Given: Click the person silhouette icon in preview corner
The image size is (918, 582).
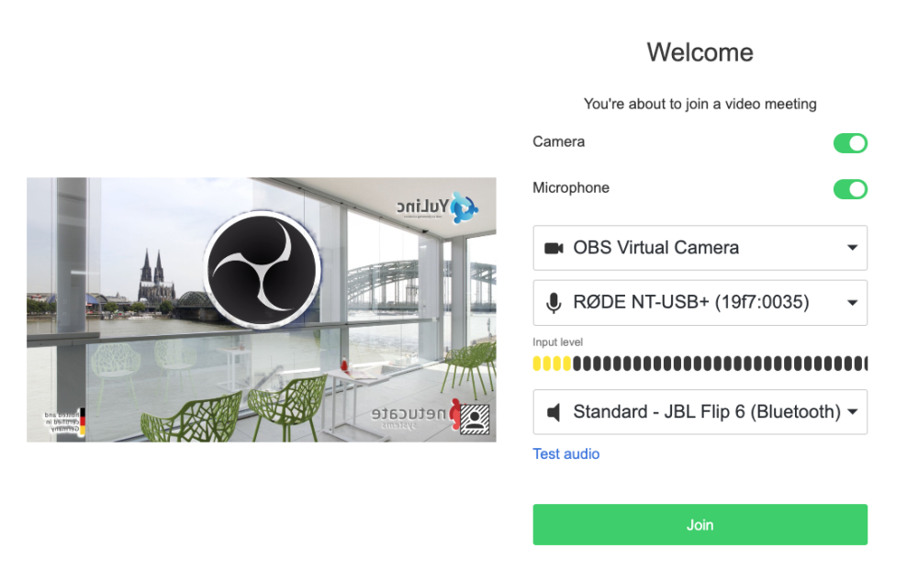Looking at the screenshot, I should [475, 419].
